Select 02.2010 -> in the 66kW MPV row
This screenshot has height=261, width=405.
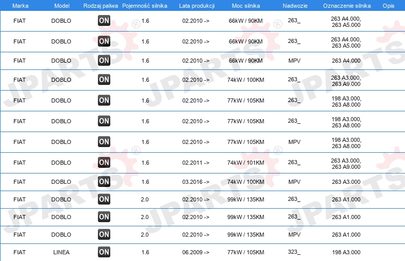[196, 61]
